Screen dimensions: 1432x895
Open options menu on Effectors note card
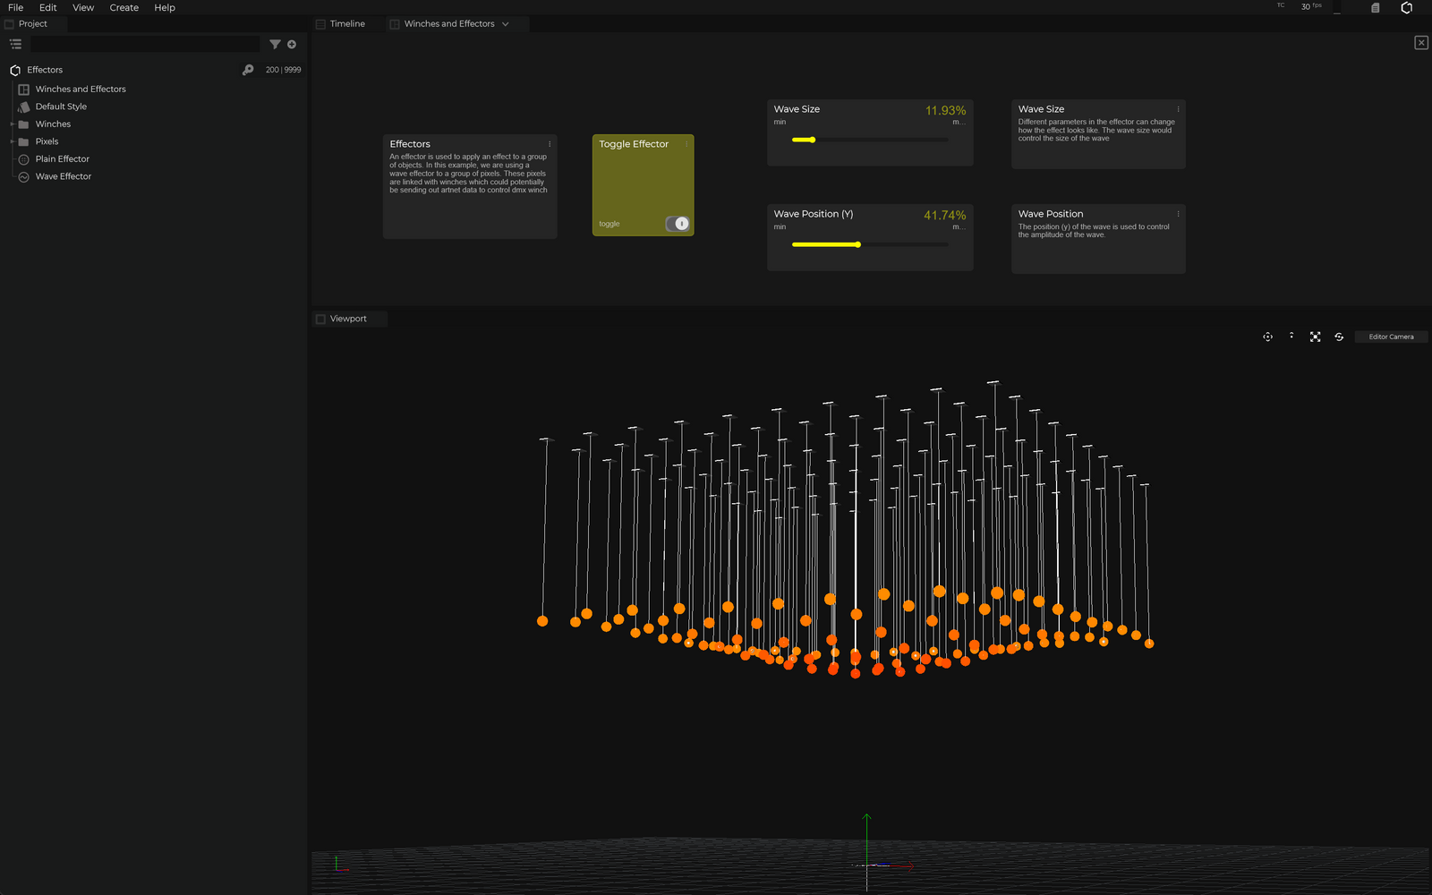click(550, 144)
